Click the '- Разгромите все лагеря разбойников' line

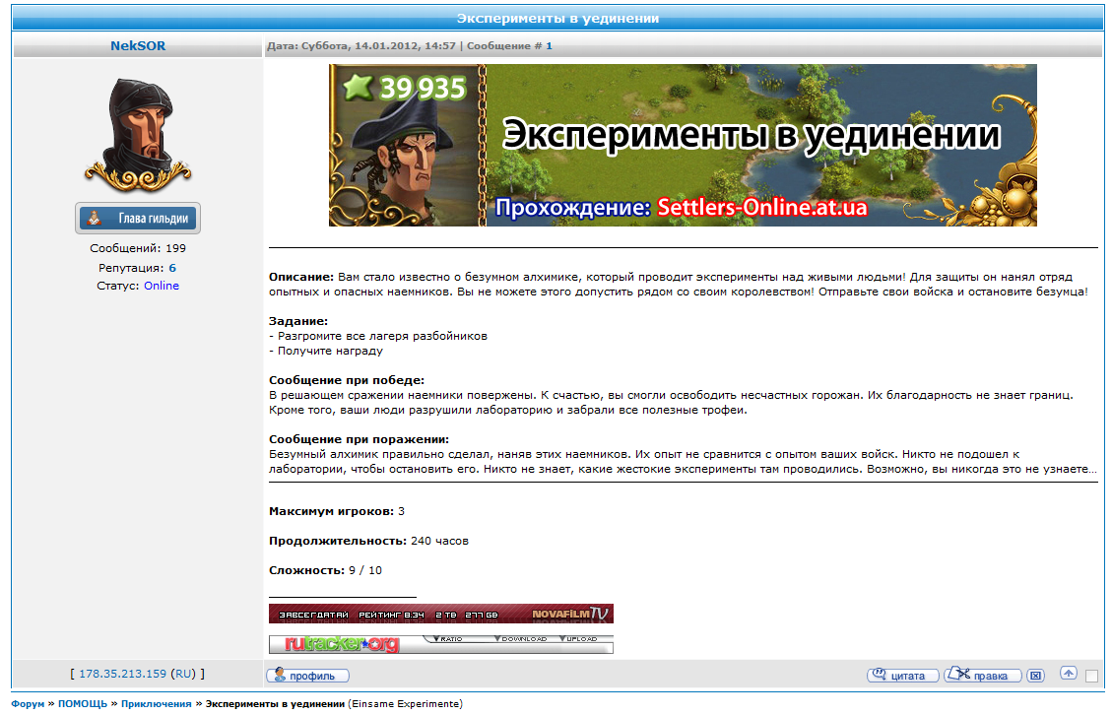tap(378, 336)
